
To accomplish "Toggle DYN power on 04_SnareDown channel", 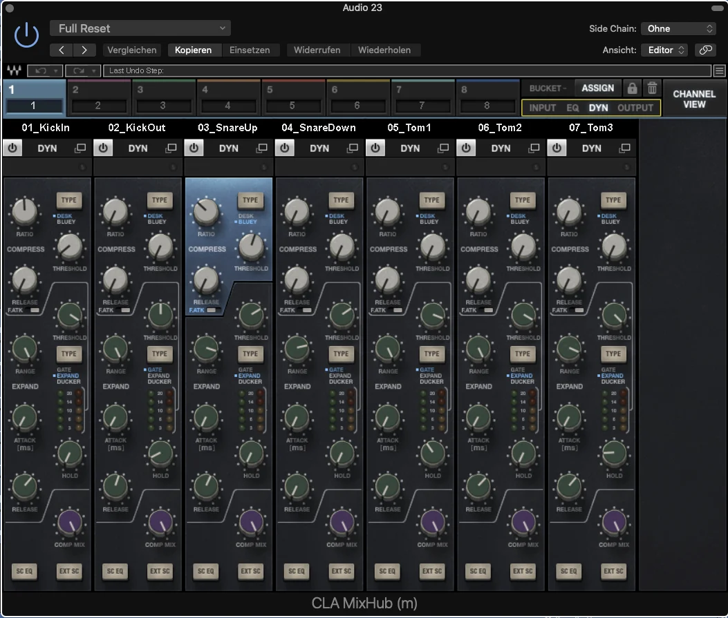I will point(285,148).
